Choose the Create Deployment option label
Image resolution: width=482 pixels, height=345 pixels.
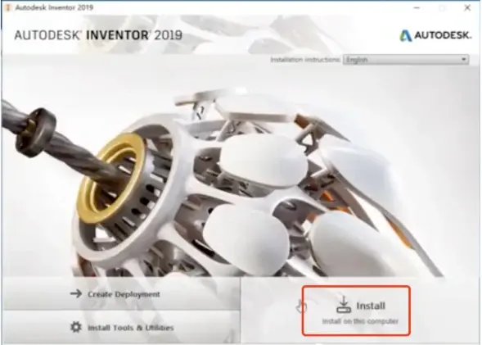[124, 294]
